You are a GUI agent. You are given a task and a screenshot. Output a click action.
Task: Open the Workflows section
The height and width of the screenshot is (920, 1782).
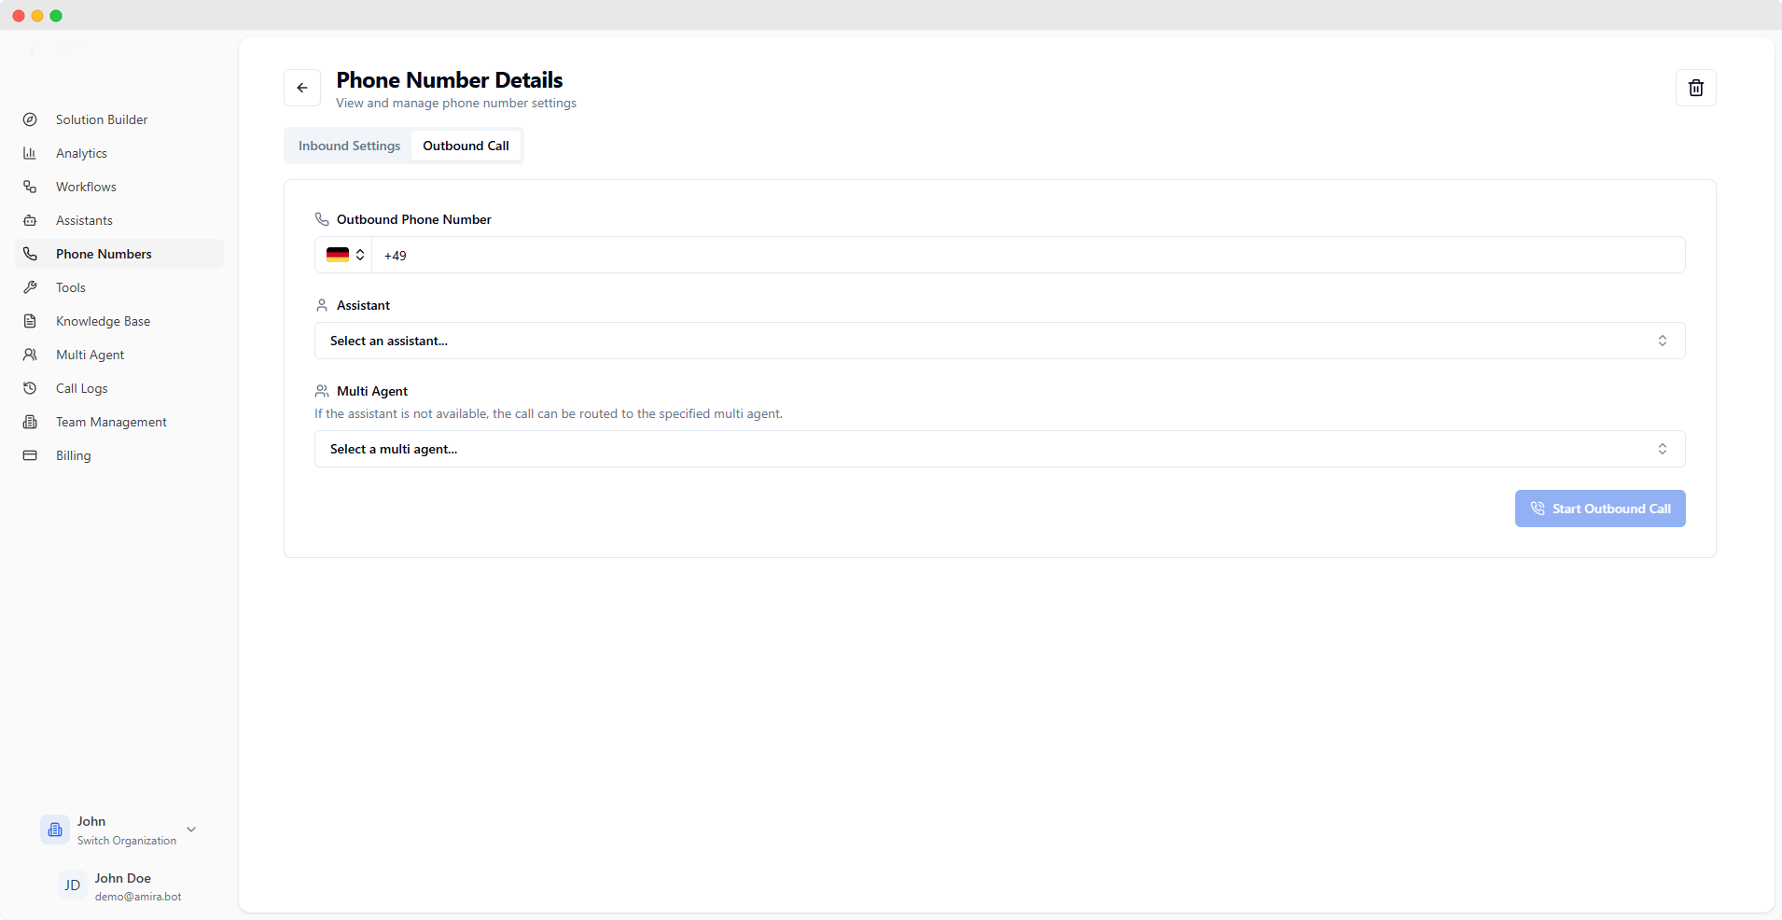pyautogui.click(x=85, y=187)
